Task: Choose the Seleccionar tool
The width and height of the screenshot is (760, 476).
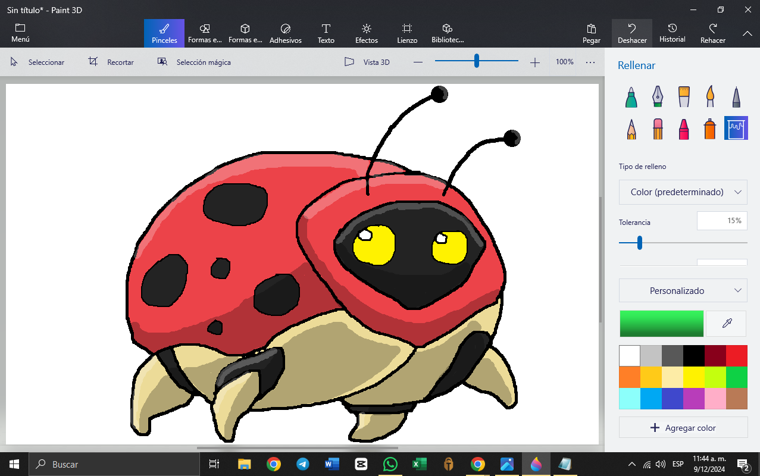Action: pos(37,62)
